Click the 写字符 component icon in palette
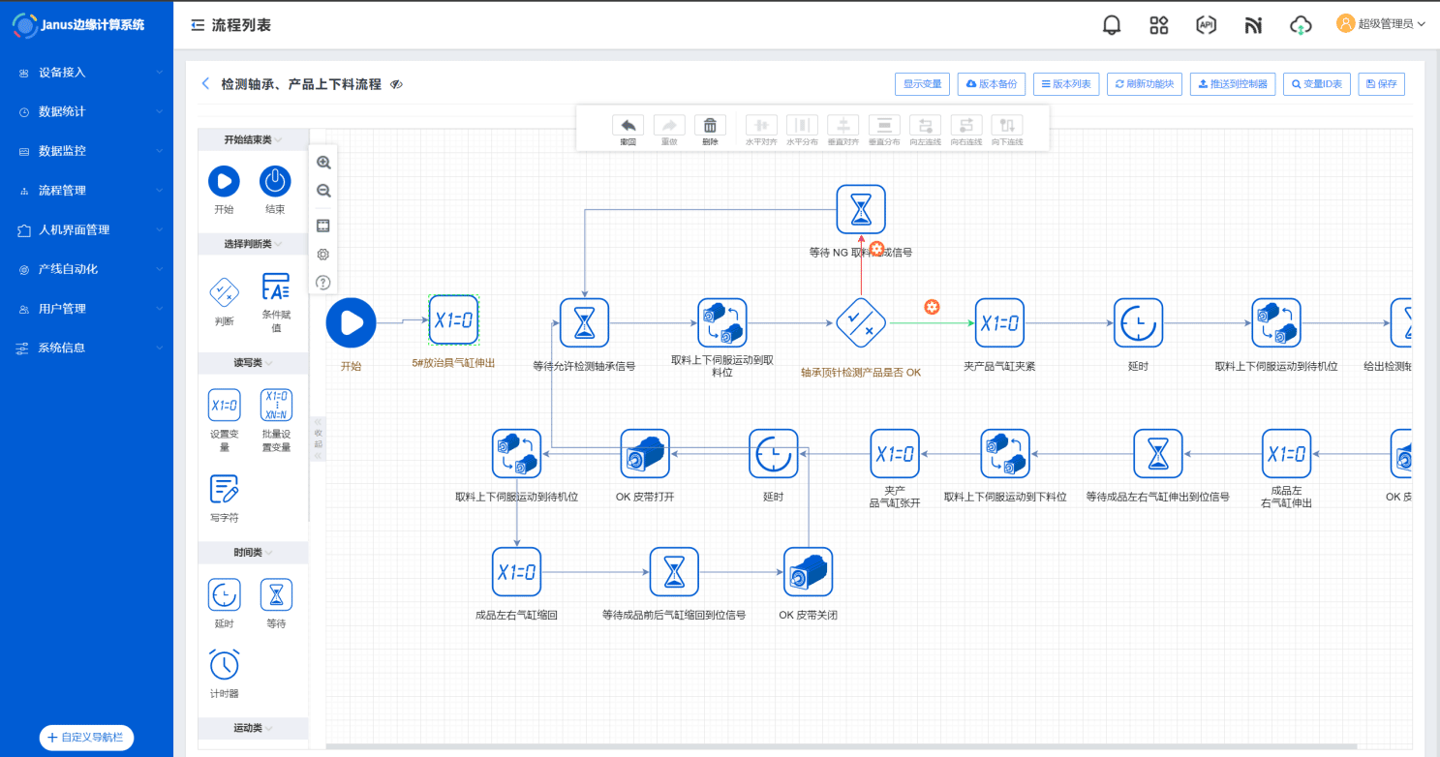 click(225, 489)
